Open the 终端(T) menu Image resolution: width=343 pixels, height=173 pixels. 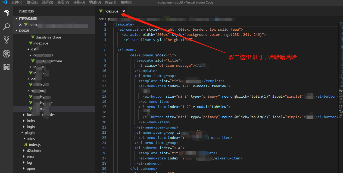[111, 2]
